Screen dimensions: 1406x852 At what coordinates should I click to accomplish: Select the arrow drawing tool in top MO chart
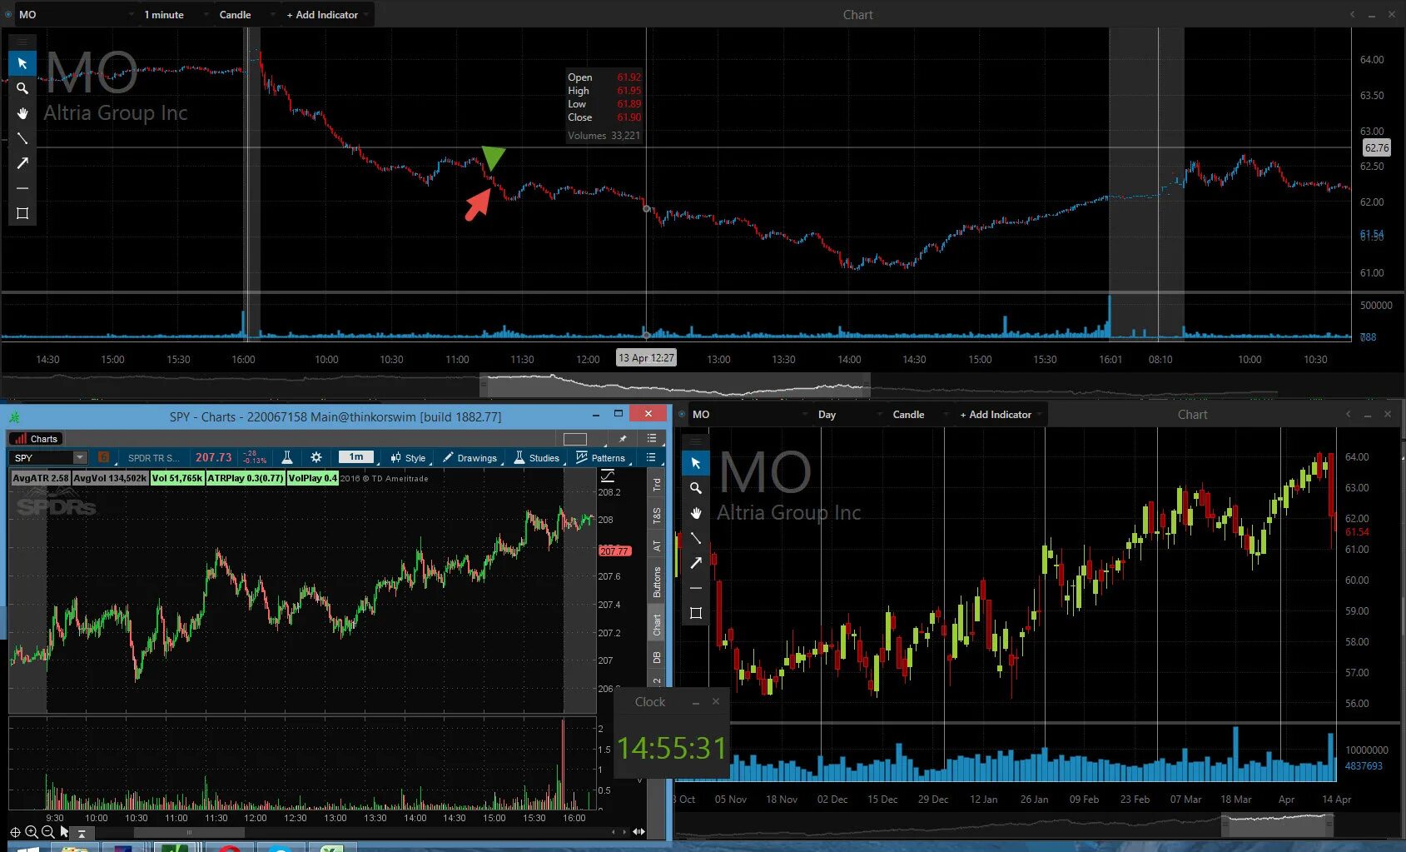point(22,163)
